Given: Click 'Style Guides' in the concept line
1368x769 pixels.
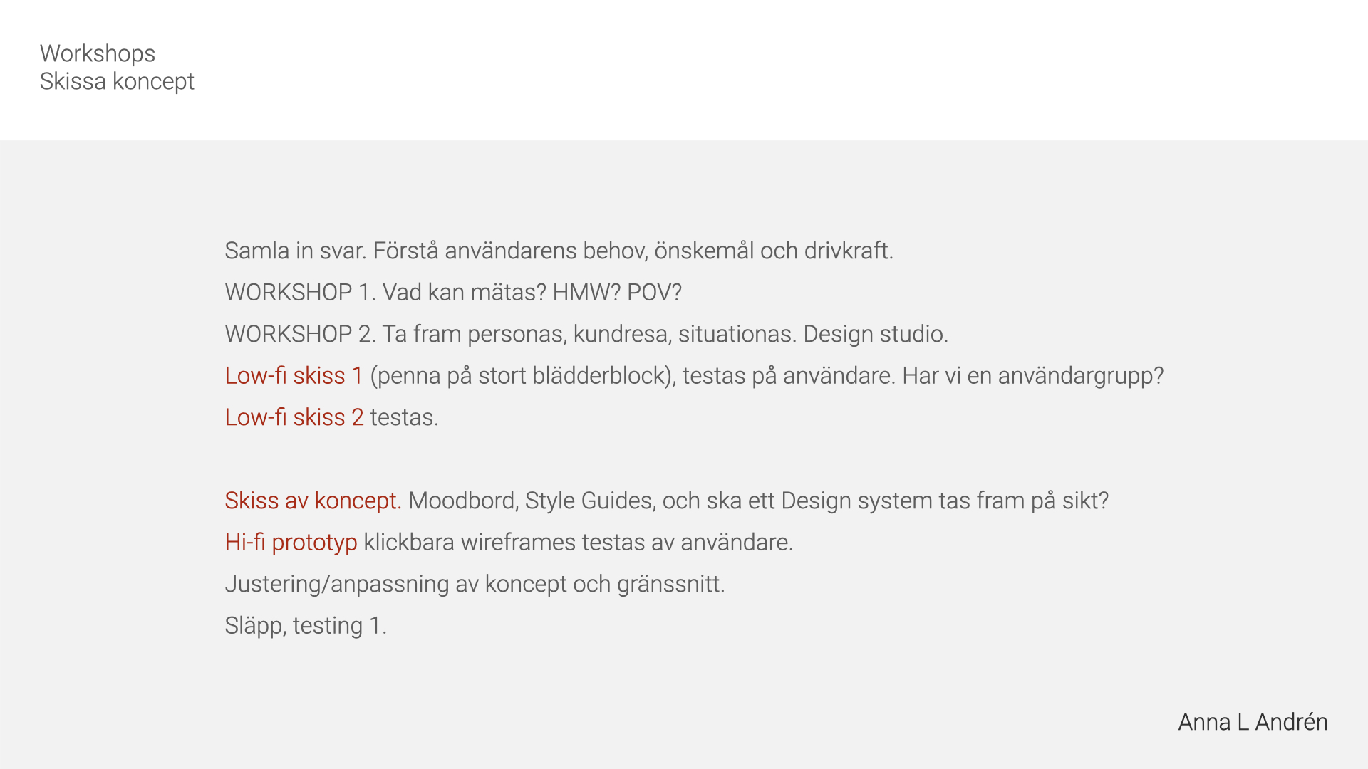Looking at the screenshot, I should tap(589, 501).
